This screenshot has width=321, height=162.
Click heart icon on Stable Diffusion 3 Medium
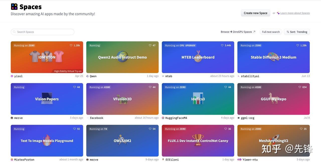tap(298, 45)
